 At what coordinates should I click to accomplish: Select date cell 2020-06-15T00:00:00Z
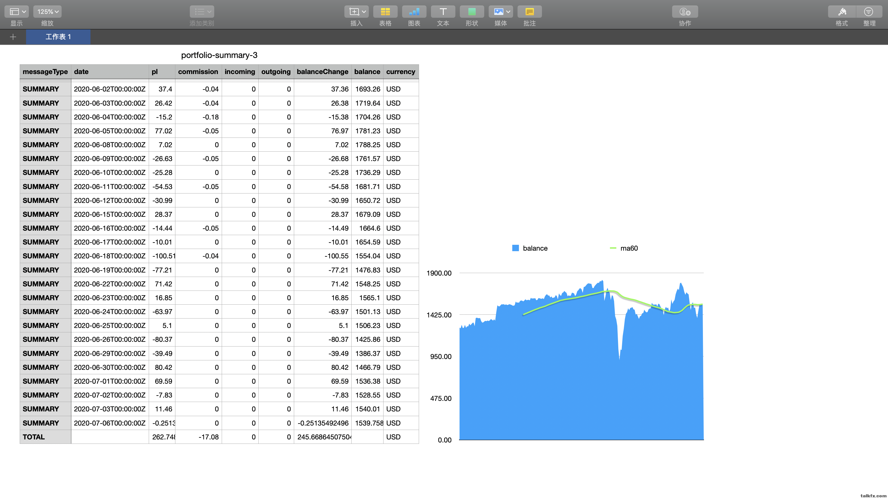(110, 215)
